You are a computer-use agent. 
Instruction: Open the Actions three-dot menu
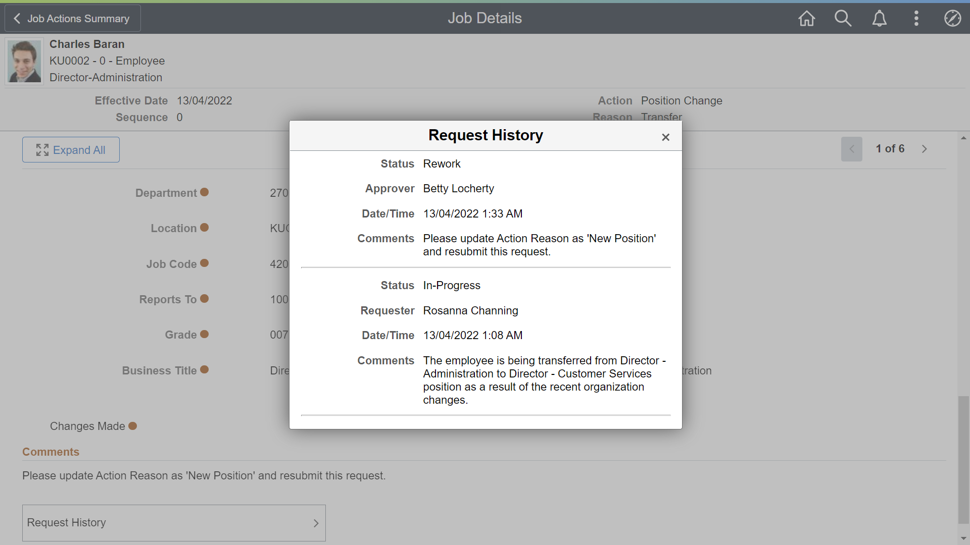click(x=916, y=19)
